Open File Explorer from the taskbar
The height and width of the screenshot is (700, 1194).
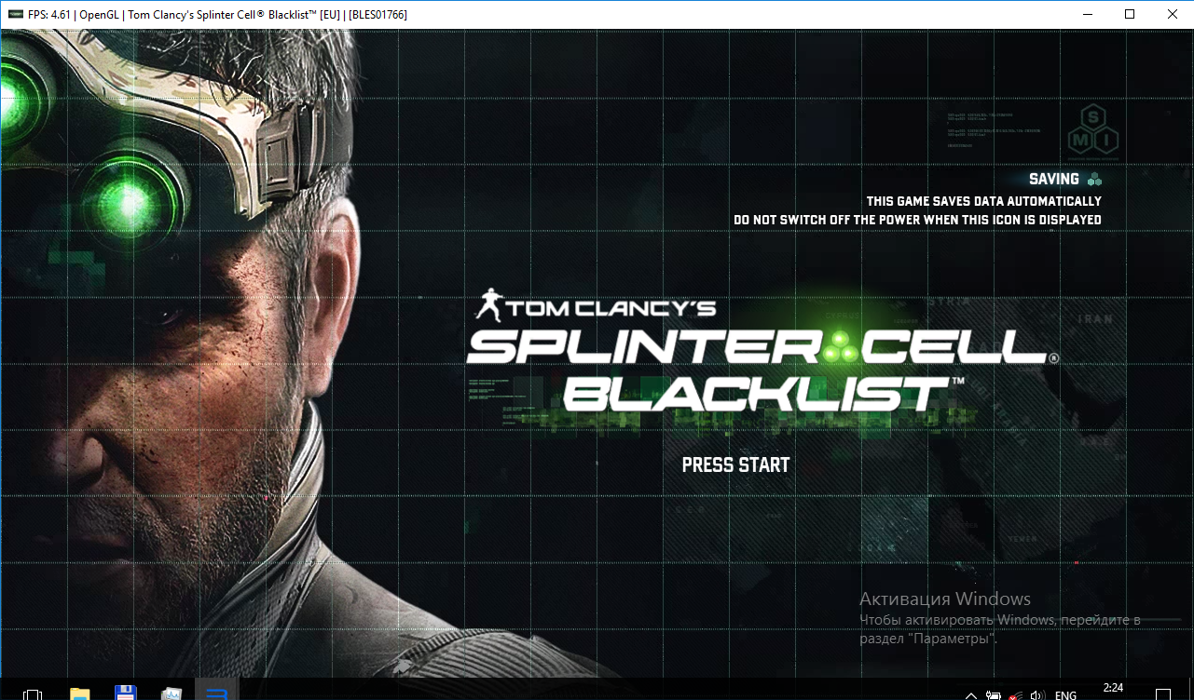click(x=79, y=693)
